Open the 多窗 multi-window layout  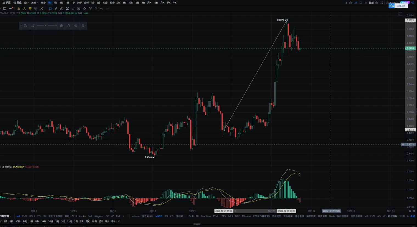(x=6, y=3)
